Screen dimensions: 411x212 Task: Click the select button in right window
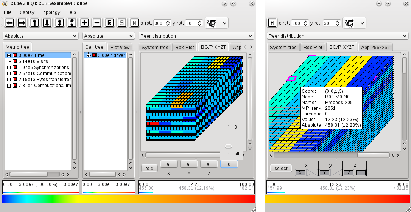[281, 168]
